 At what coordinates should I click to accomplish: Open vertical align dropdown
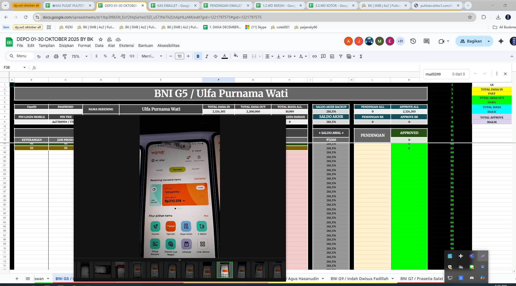point(281,56)
